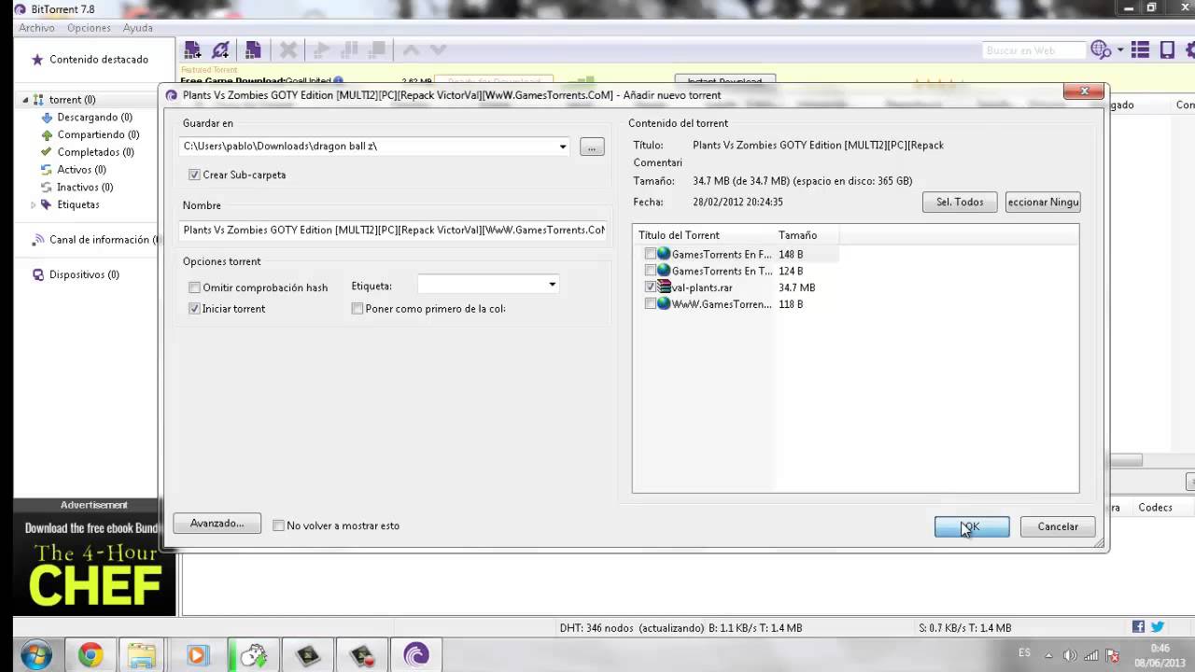Click the Windows Start button
The height and width of the screenshot is (672, 1195).
(x=36, y=655)
